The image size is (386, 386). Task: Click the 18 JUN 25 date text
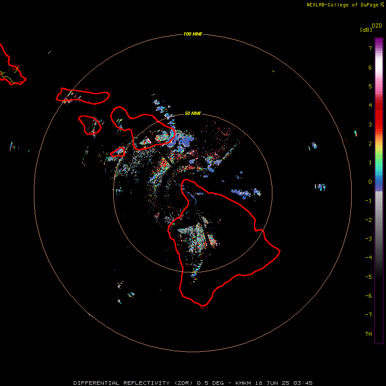point(272,383)
